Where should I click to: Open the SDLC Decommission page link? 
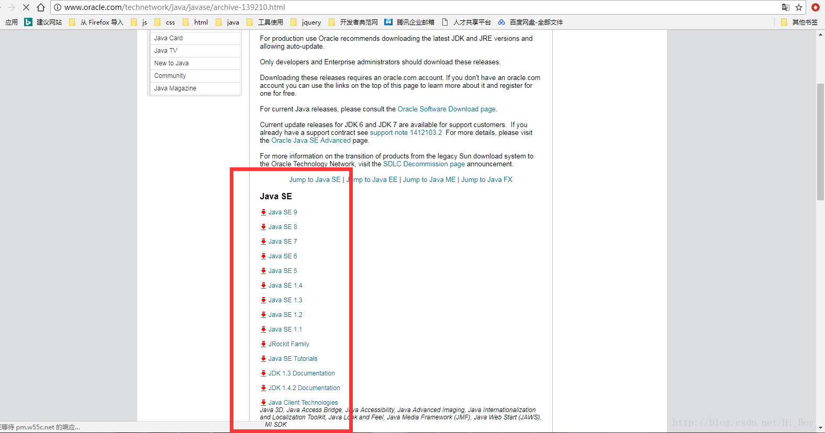(424, 164)
